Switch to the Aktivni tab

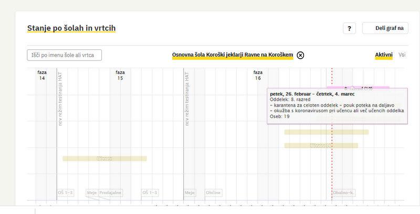pyautogui.click(x=384, y=55)
